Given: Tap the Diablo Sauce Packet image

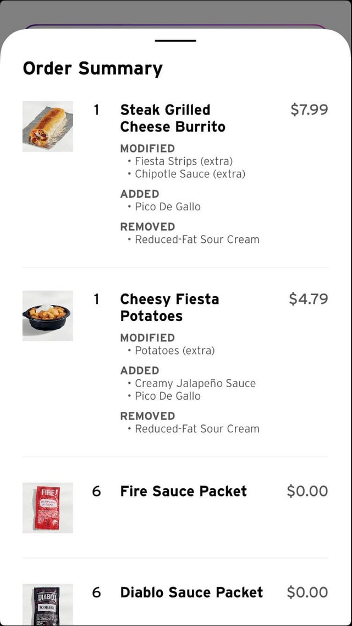Looking at the screenshot, I should [x=48, y=604].
